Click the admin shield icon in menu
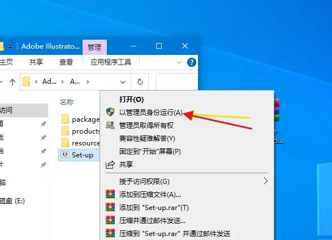The image size is (332, 240). click(x=110, y=112)
